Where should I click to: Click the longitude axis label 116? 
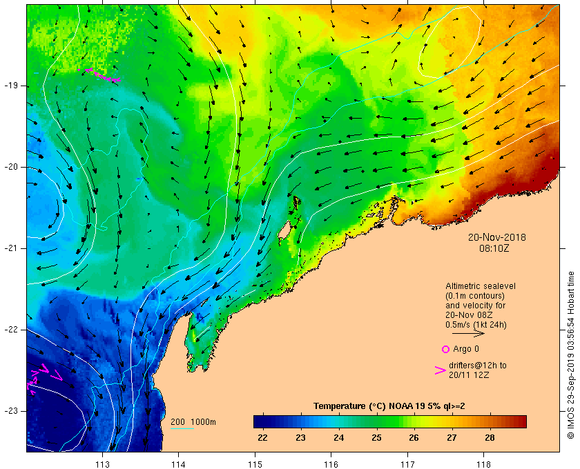[331, 465]
